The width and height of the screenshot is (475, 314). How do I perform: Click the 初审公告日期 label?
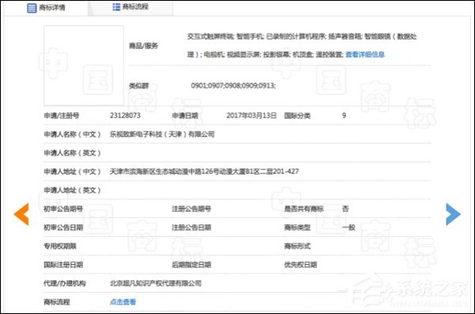[63, 228]
